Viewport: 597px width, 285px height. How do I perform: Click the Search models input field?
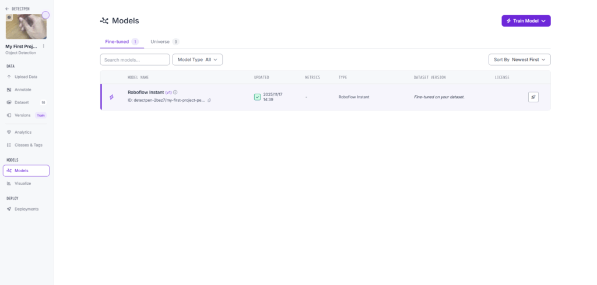coord(135,59)
